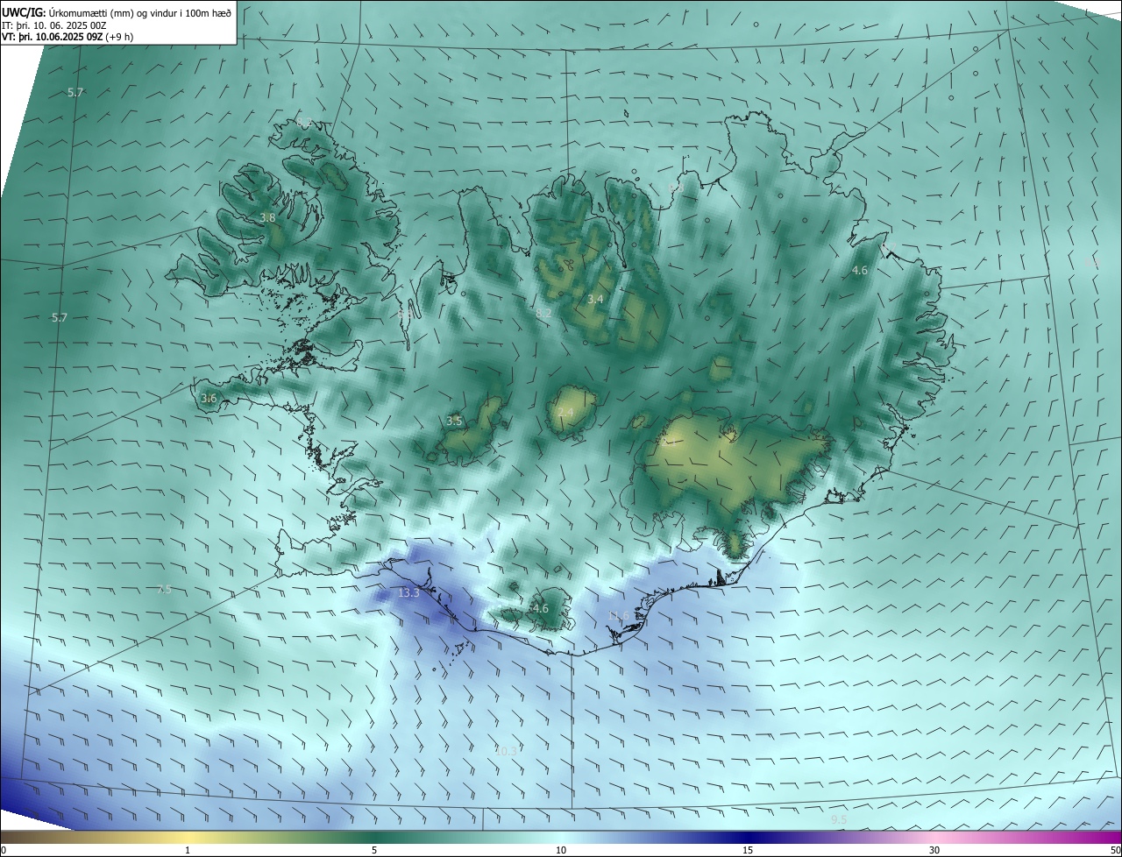Click the 3.8 value label
The width and height of the screenshot is (1122, 857).
coord(267,218)
